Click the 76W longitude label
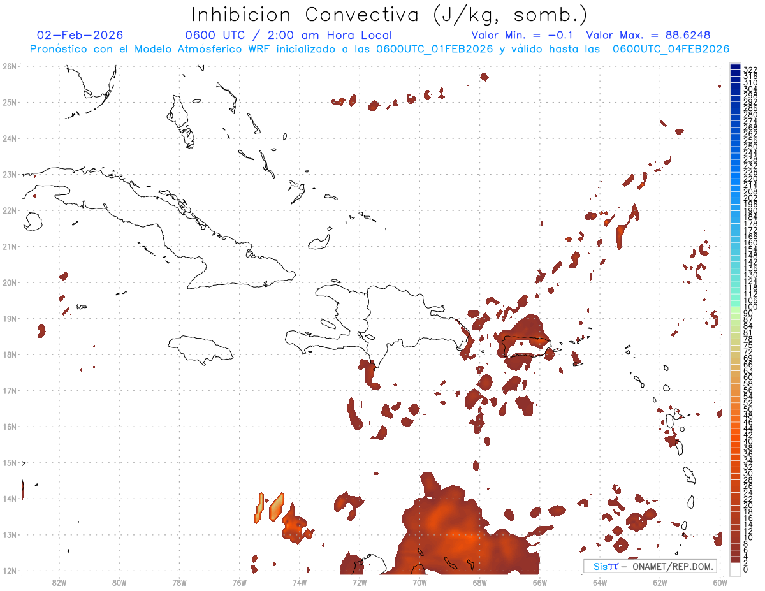Viewport: 765px width, 591px height. pos(239,582)
